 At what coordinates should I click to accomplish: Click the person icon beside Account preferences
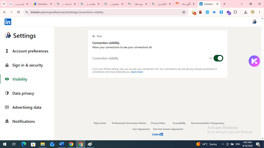pyautogui.click(x=7, y=51)
